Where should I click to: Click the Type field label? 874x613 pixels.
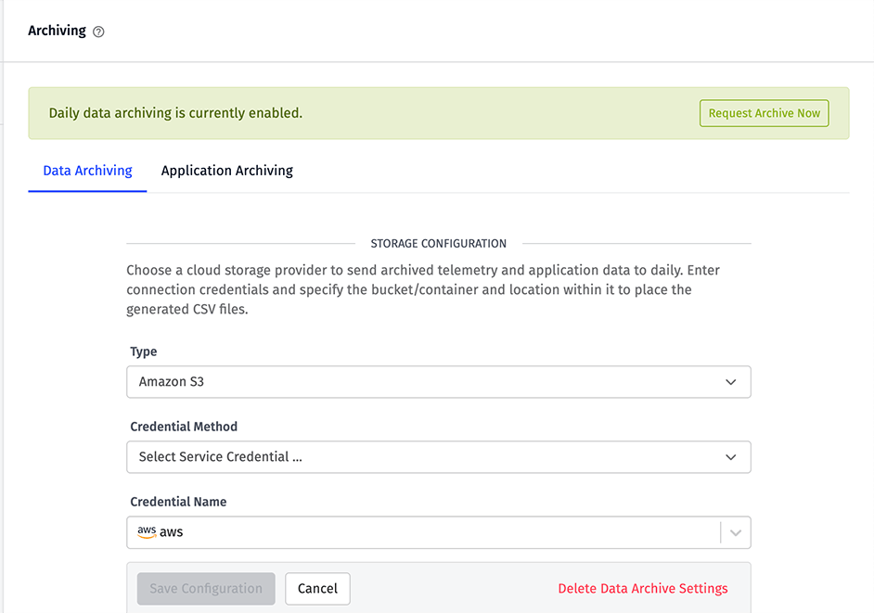click(144, 351)
